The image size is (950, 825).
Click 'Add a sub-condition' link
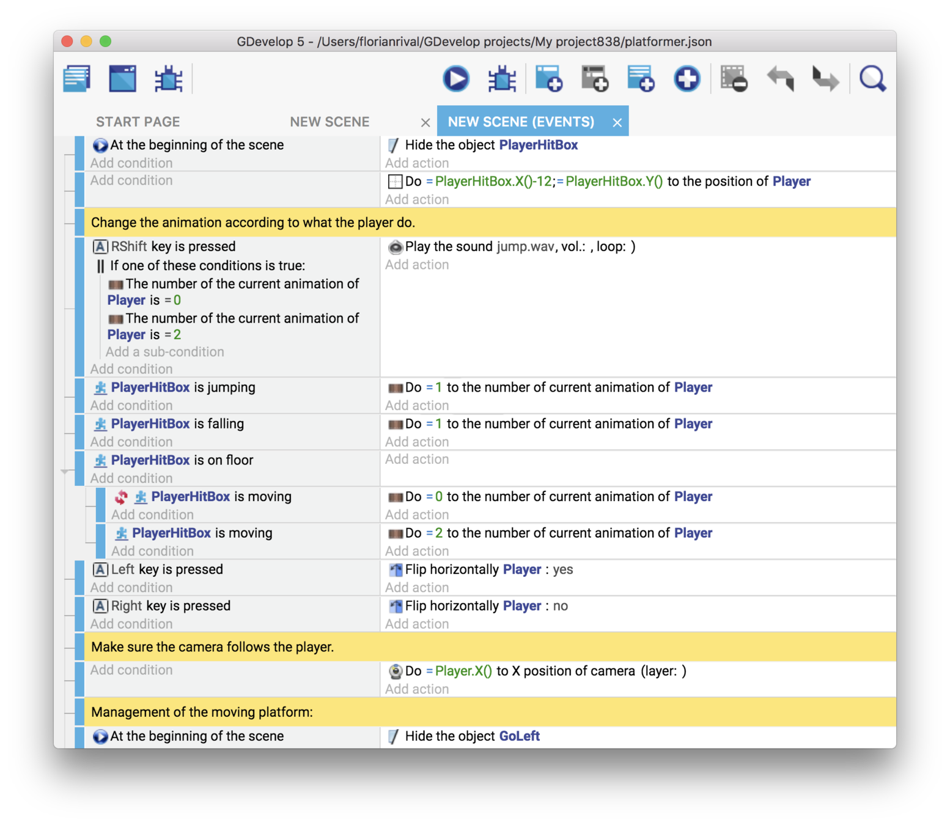click(165, 352)
